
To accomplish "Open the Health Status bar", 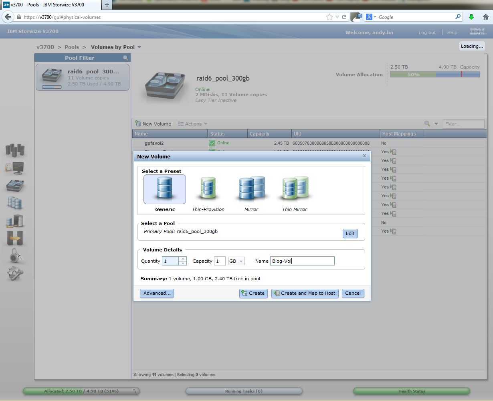I will pyautogui.click(x=412, y=391).
